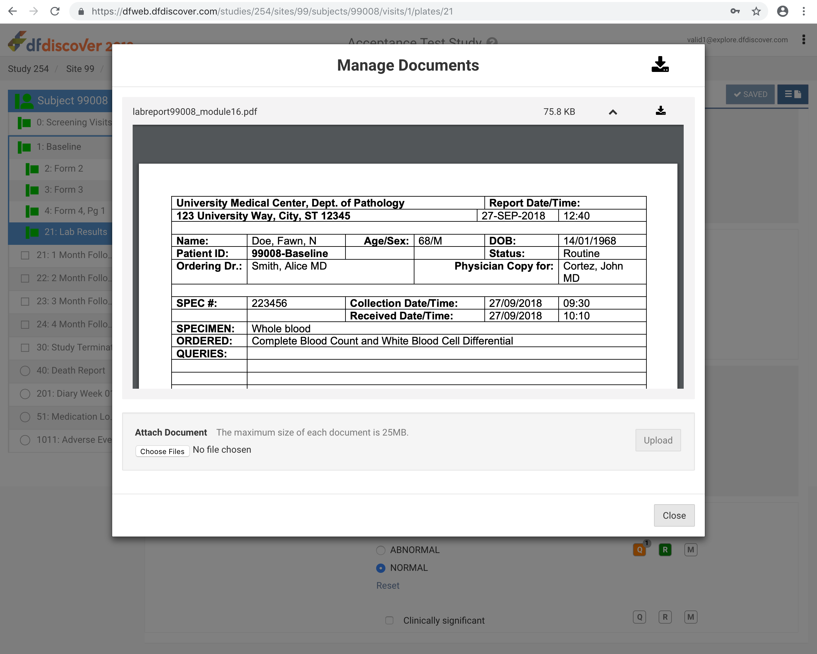Click the green R reason badge

click(x=665, y=549)
